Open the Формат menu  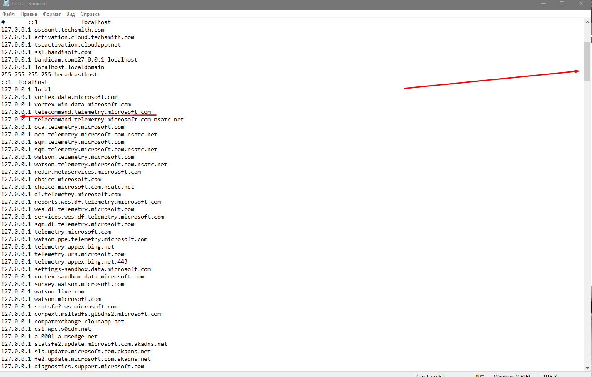51,14
